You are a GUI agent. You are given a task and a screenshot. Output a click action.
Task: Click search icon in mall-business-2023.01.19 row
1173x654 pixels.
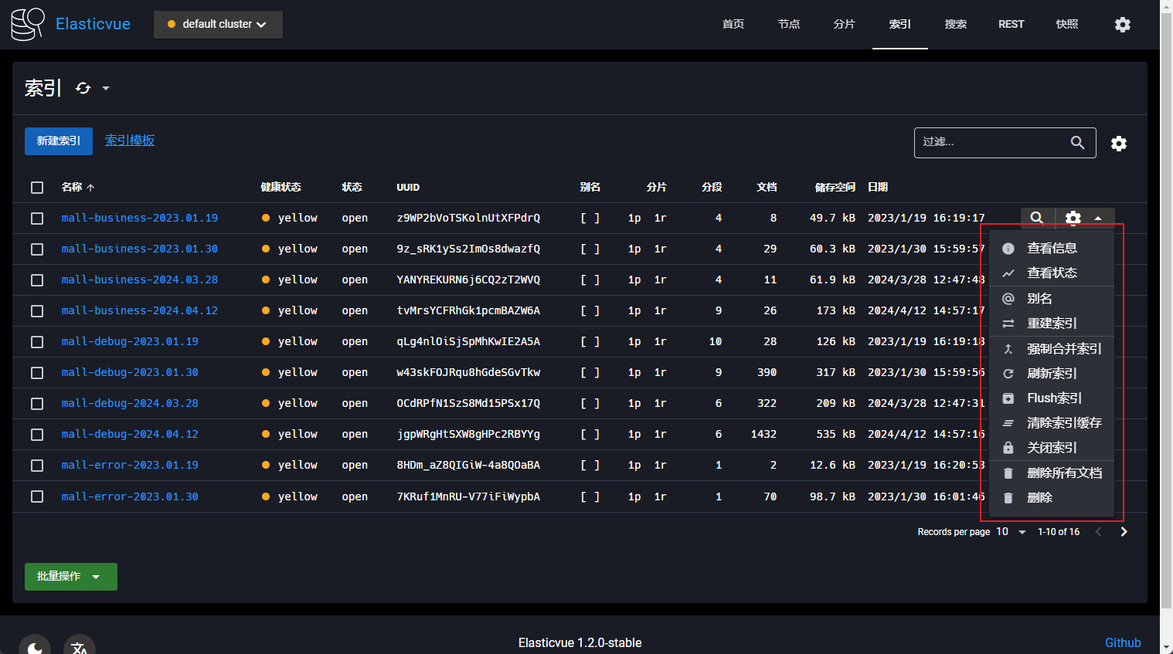tap(1036, 219)
